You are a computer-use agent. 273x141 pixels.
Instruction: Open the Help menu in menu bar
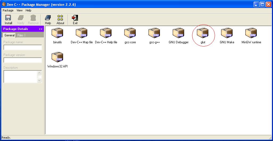(28, 10)
